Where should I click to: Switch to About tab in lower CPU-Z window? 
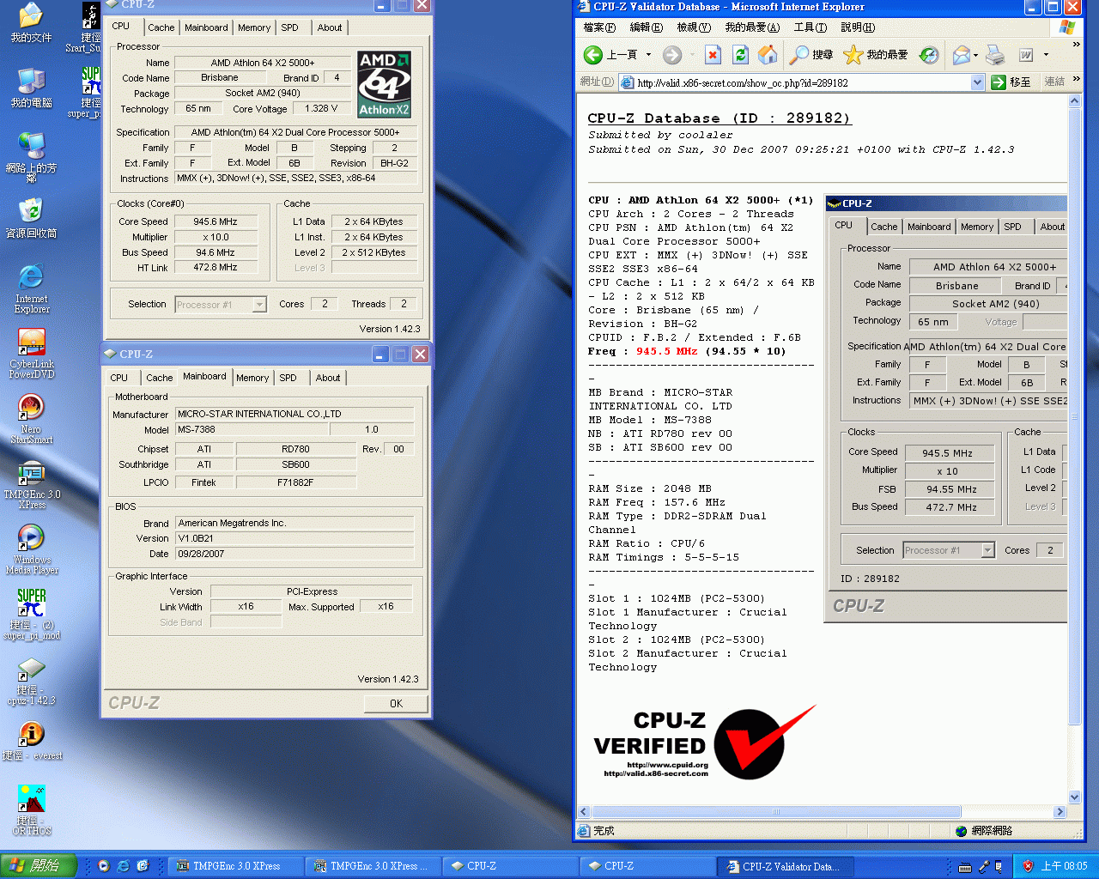[328, 378]
